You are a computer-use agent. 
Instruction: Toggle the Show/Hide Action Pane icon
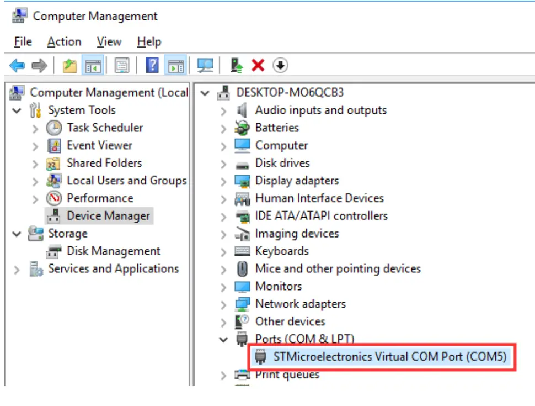(176, 65)
